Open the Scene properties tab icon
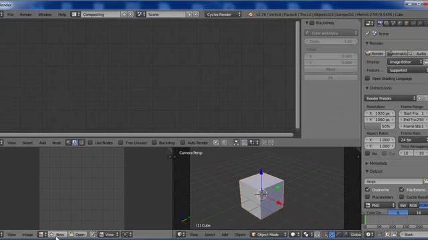 pos(393,24)
